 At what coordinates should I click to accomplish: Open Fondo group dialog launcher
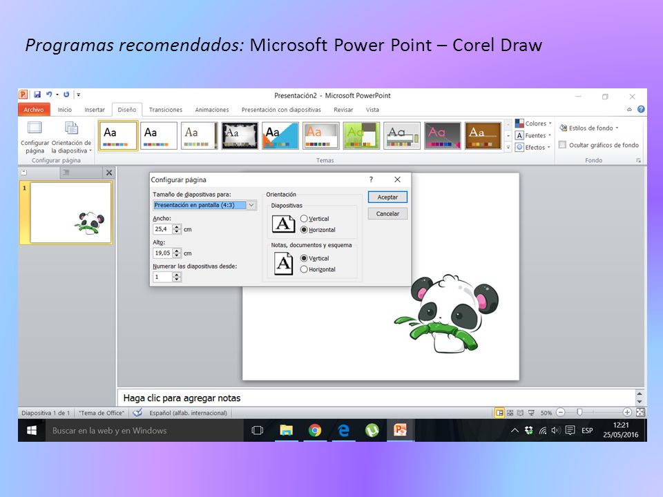pyautogui.click(x=638, y=161)
